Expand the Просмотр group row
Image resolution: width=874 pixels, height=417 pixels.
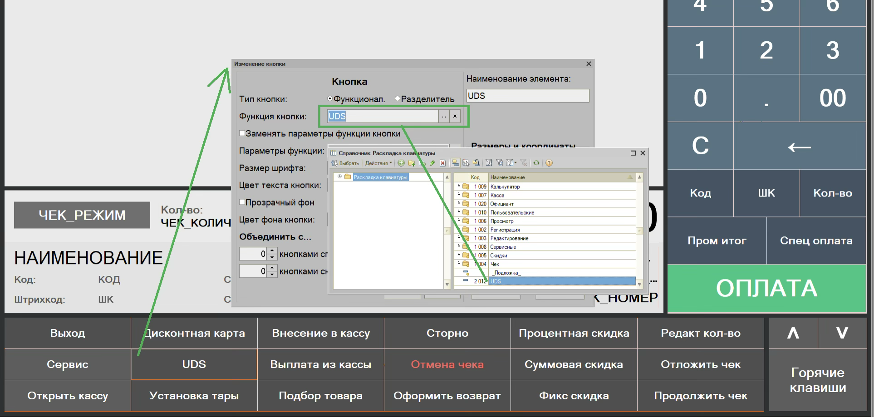coord(459,221)
